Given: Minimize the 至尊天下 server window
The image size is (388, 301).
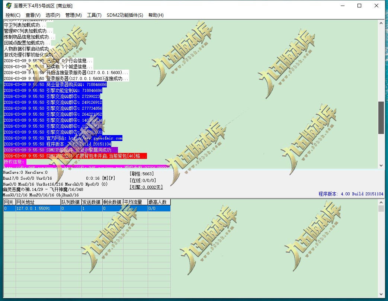Looking at the screenshot, I should 343,6.
